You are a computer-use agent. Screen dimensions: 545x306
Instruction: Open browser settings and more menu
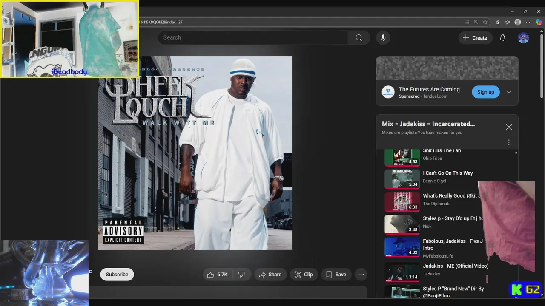[528, 22]
